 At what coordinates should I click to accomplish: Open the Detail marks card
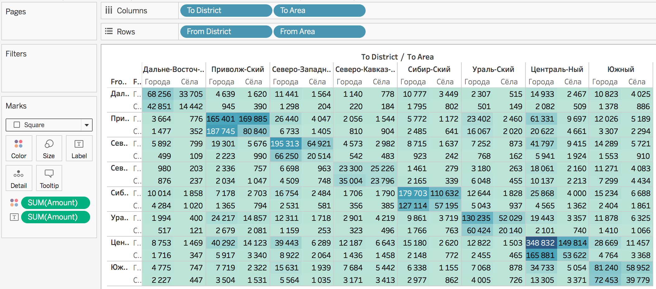point(19,178)
